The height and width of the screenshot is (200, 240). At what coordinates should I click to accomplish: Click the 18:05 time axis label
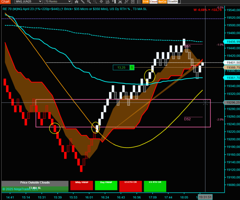[x=184, y=197]
